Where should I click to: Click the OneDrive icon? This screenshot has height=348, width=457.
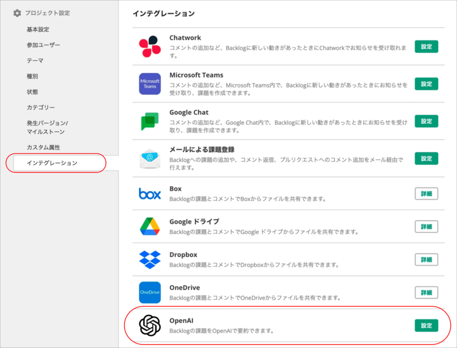(149, 292)
